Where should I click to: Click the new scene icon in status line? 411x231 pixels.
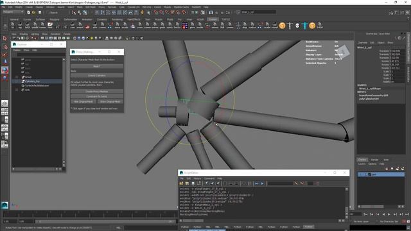click(x=28, y=12)
